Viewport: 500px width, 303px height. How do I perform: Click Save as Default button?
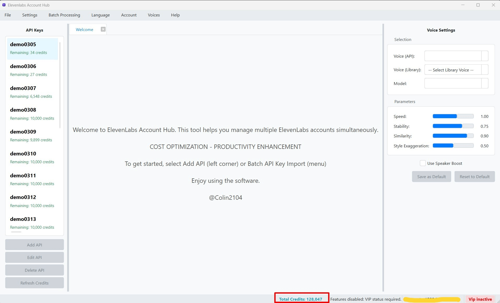pos(432,177)
